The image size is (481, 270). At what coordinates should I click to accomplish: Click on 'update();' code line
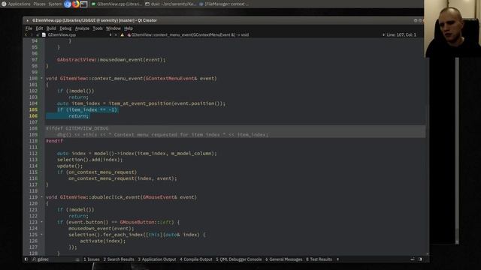pyautogui.click(x=70, y=166)
